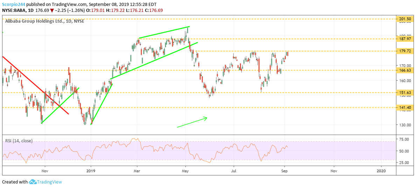
Task: Select the 151.63 price level label
Action: click(x=405, y=93)
